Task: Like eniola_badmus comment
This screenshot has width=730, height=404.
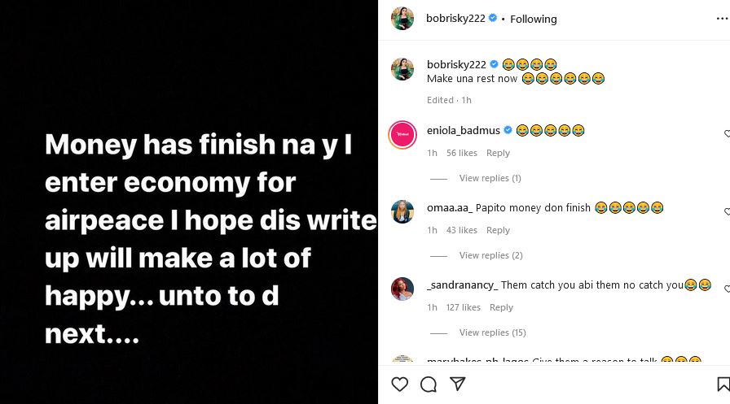Action: [x=727, y=133]
